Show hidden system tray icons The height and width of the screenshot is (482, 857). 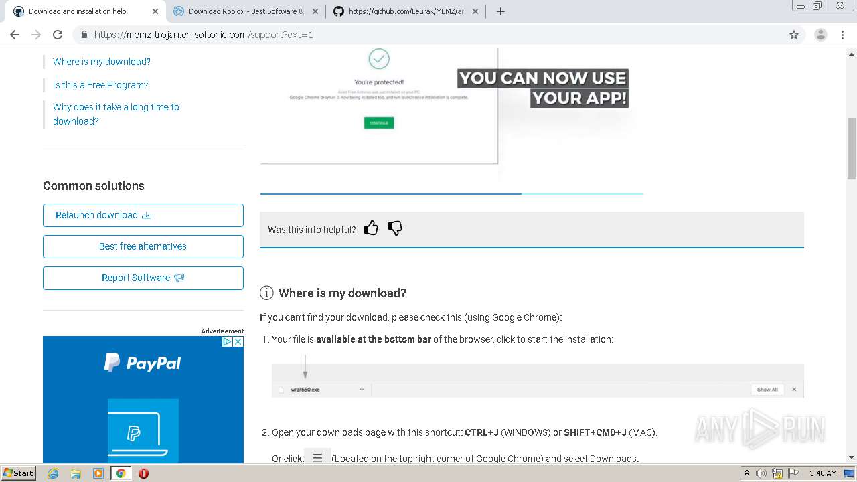point(747,473)
